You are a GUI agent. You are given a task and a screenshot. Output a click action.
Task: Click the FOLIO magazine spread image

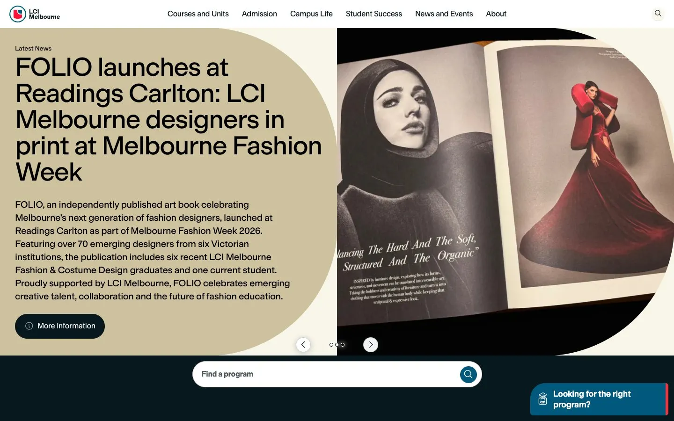point(505,192)
